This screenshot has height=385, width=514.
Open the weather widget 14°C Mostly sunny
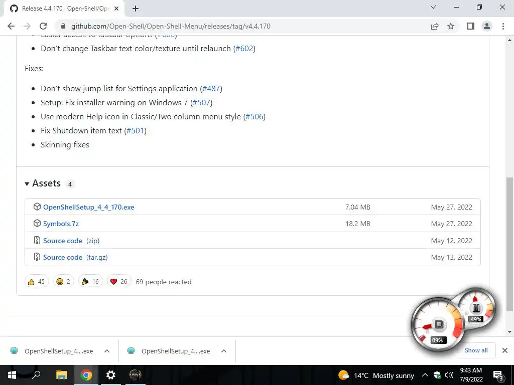(376, 375)
